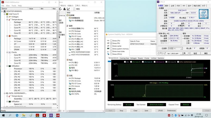Click the AIDA64 refresh icon in toolbar
This screenshot has height=118, width=211.
pos(60,9)
